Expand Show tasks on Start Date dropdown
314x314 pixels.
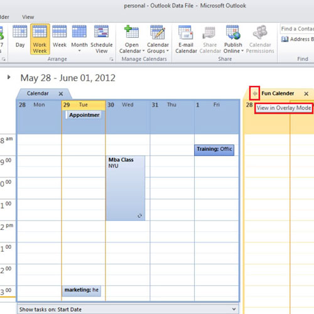[x=234, y=309]
